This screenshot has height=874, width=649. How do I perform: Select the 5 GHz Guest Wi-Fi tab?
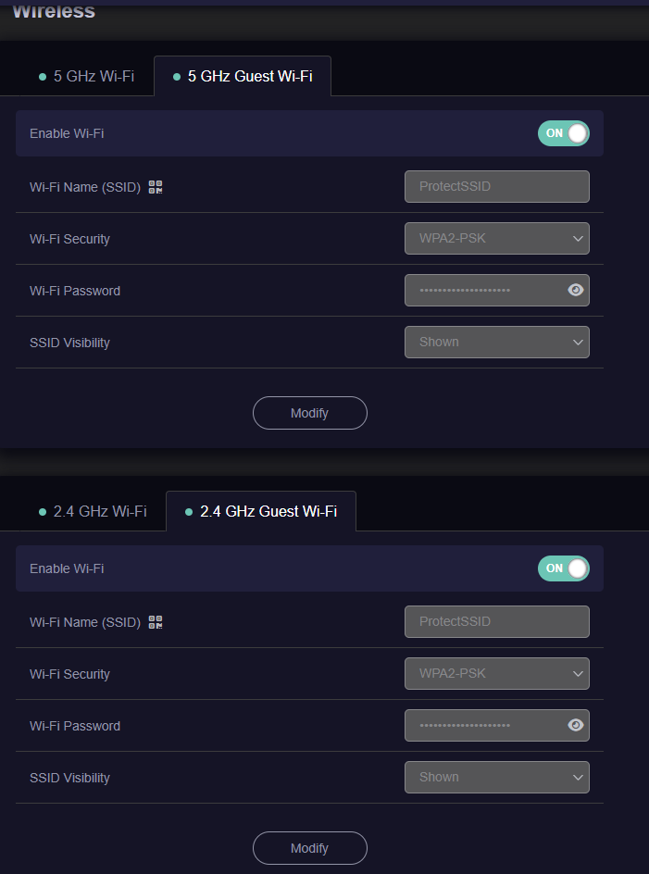tap(243, 76)
